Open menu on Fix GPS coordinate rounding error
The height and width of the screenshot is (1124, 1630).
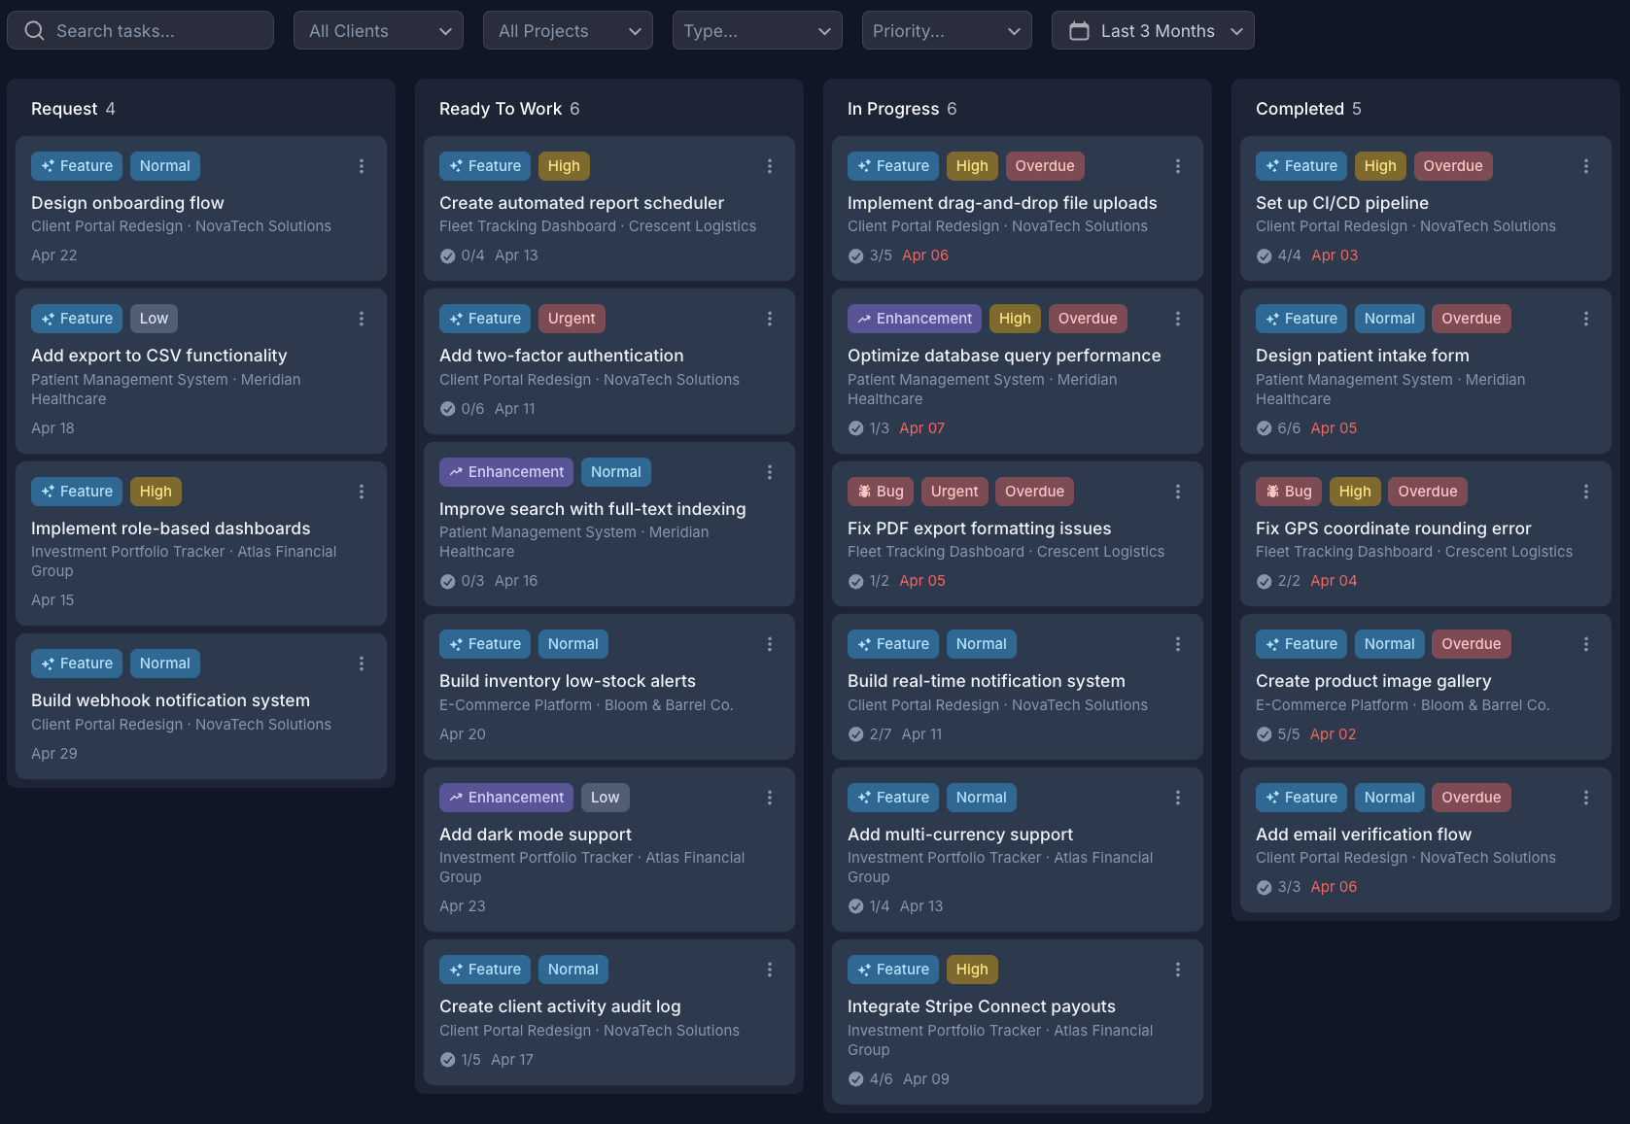point(1586,492)
